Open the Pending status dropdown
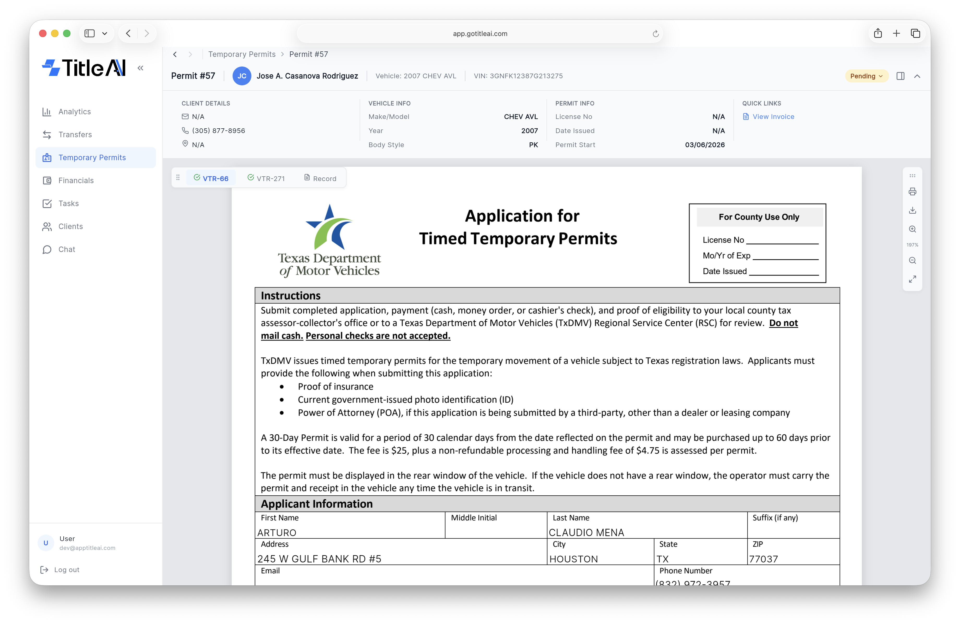Viewport: 960px width, 624px height. tap(866, 76)
